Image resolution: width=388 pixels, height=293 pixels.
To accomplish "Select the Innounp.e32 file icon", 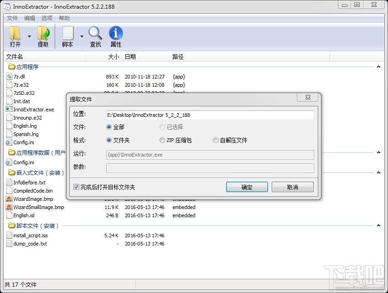I will pos(9,117).
